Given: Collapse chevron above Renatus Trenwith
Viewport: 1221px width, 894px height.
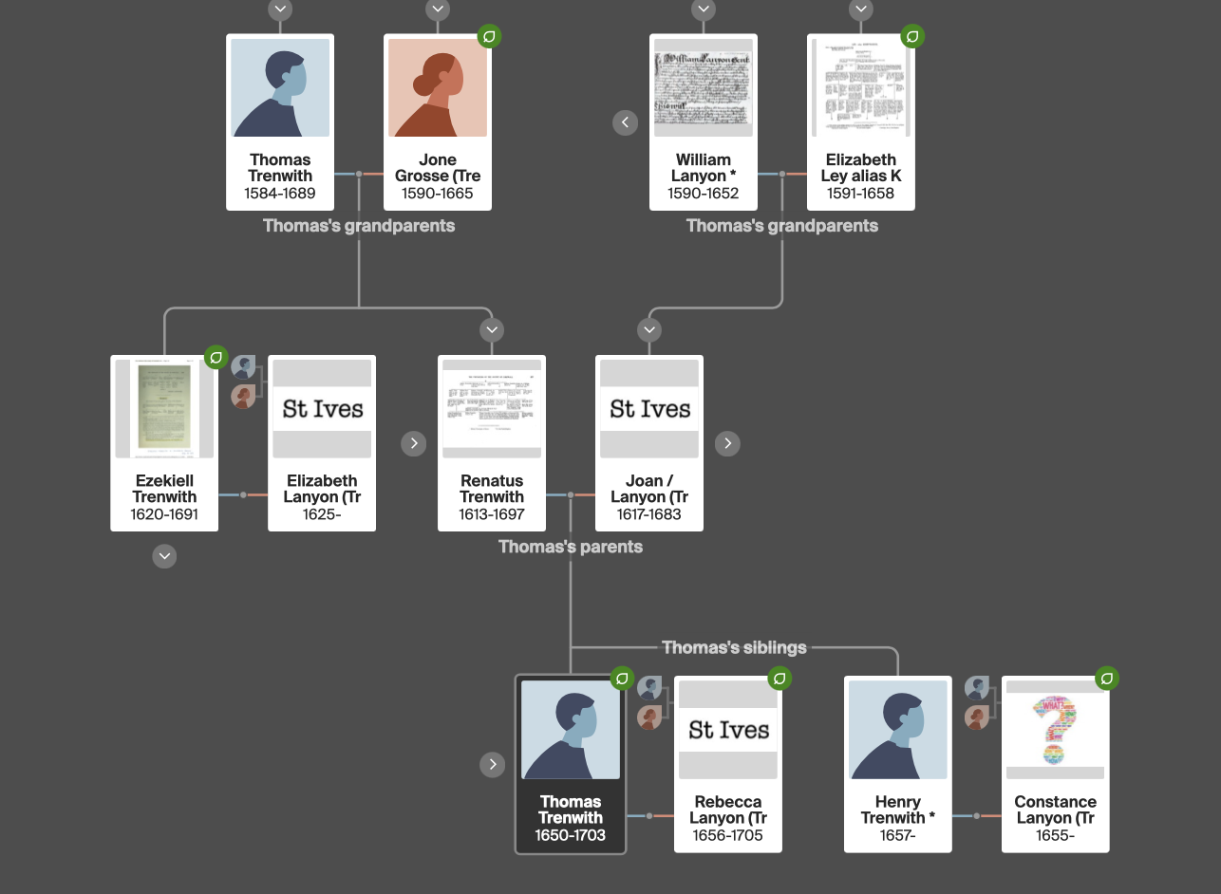Looking at the screenshot, I should (491, 330).
